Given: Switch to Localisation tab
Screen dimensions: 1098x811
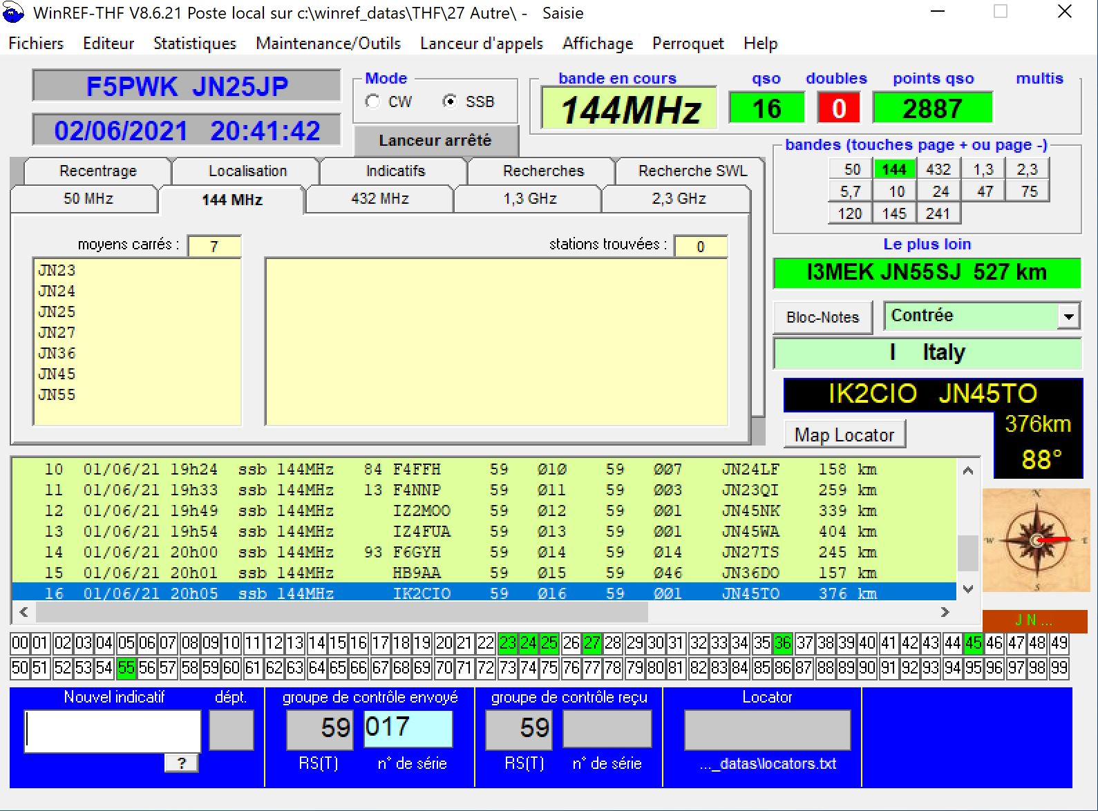Looking at the screenshot, I should 247,171.
